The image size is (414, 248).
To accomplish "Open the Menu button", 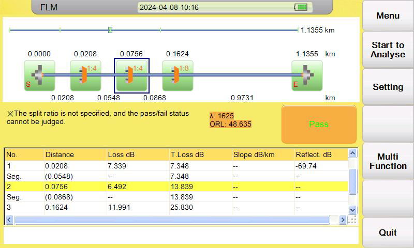I will pyautogui.click(x=388, y=16).
